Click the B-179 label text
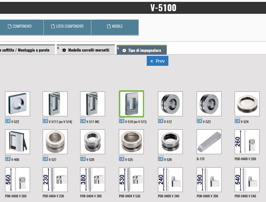 200,159
